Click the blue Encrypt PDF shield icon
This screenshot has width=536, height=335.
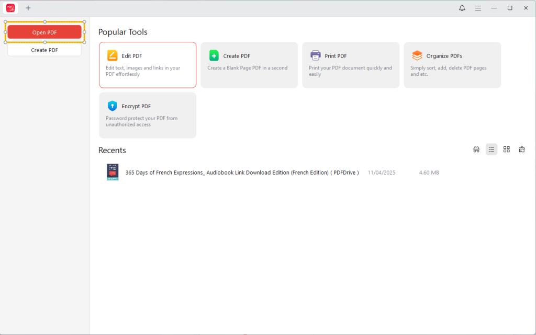pos(113,106)
